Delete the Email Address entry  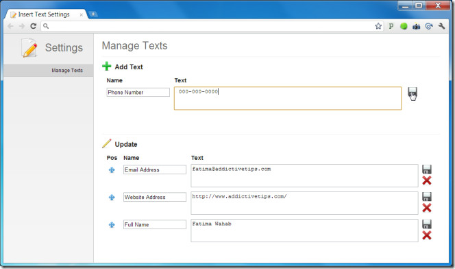426,180
